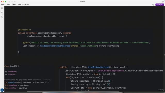Click the findByNameDerived method name
The width and height of the screenshot is (165, 93).
point(98,67)
